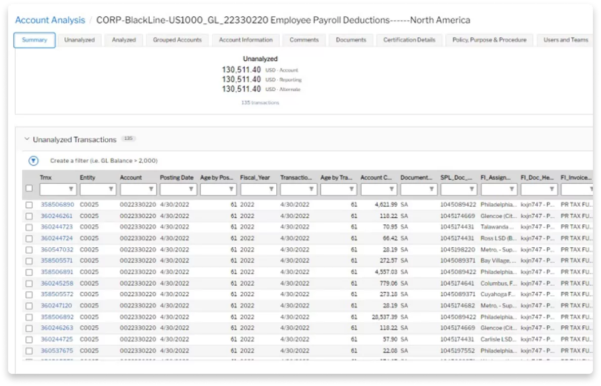Check the box next to transaction 360245258
The image size is (601, 386).
coord(29,284)
